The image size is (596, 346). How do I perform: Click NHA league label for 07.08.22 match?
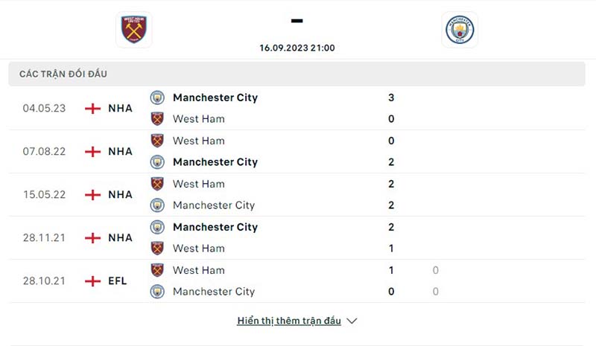click(120, 152)
